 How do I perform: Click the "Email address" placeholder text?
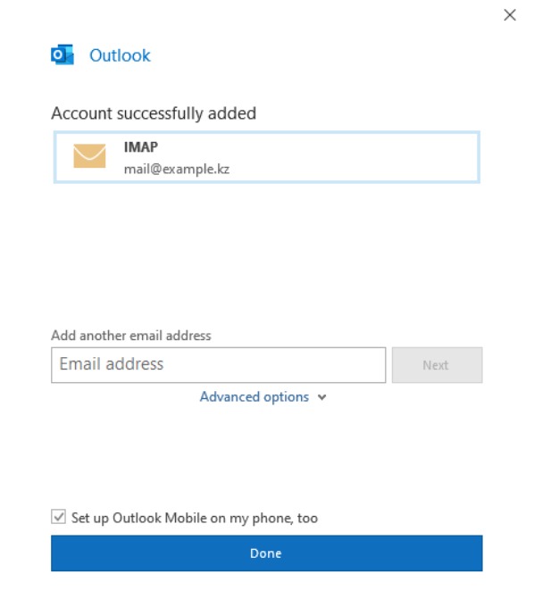click(x=112, y=363)
